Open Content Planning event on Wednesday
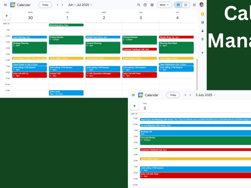Screen dimensions: 251x188 point(103,48)
